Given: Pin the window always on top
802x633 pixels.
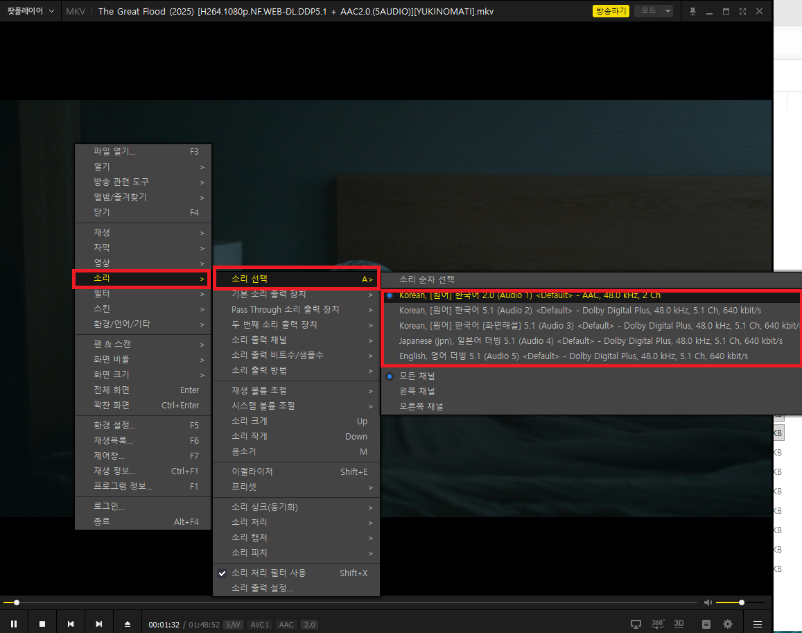Looking at the screenshot, I should click(692, 11).
